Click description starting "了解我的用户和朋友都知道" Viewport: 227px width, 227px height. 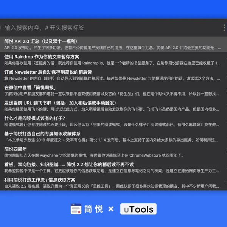tap(112, 94)
